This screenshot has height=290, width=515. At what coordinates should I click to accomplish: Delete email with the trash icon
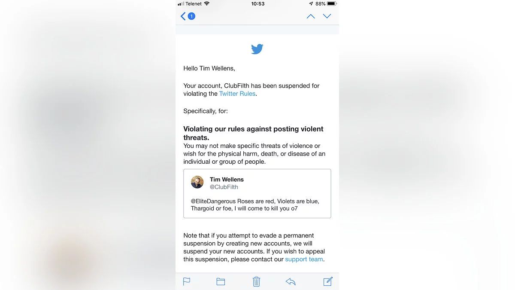tap(256, 281)
